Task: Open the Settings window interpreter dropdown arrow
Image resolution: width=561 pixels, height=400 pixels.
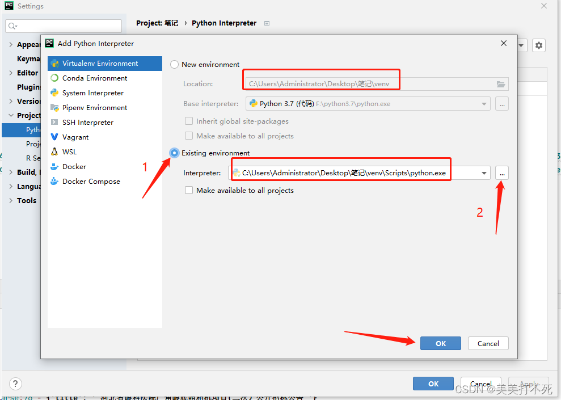Action: [x=521, y=45]
